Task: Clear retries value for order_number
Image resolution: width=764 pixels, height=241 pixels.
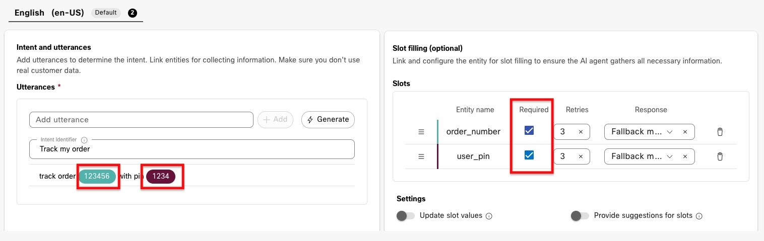Action: 581,132
